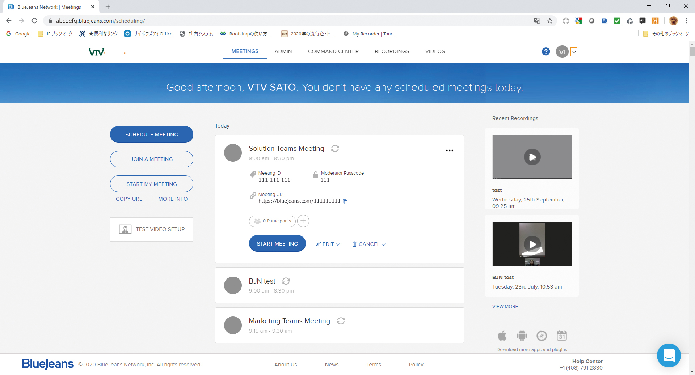This screenshot has height=375, width=695.
Task: Open the BJN test meeting card
Action: pos(340,285)
